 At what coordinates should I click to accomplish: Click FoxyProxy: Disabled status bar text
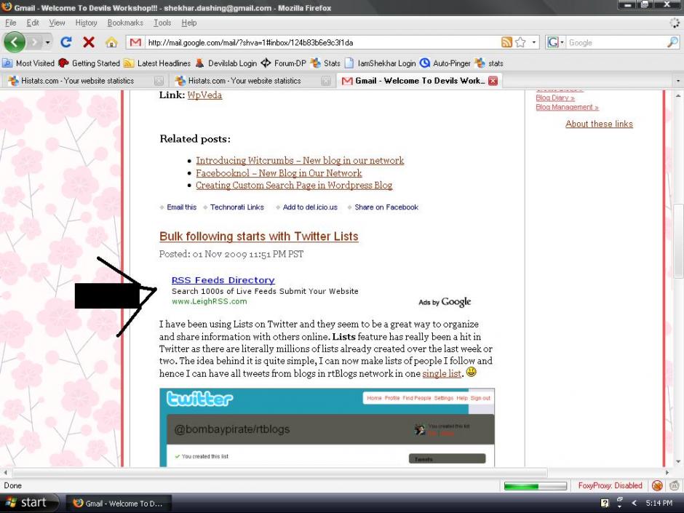pyautogui.click(x=610, y=485)
